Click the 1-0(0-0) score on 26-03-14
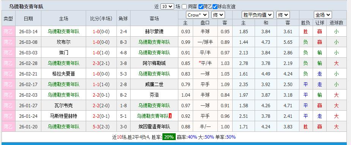 (101, 32)
